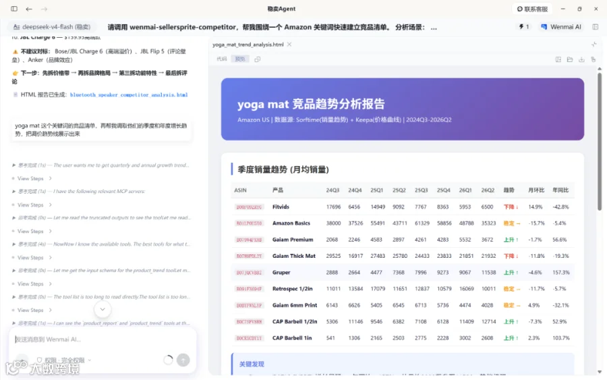The height and width of the screenshot is (380, 607).
Task: Open the Wenmai AI account menu
Action: (x=561, y=27)
